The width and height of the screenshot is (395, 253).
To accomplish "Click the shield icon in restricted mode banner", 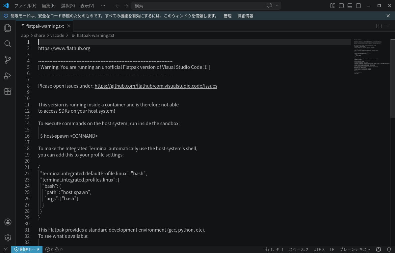I will click(6, 16).
